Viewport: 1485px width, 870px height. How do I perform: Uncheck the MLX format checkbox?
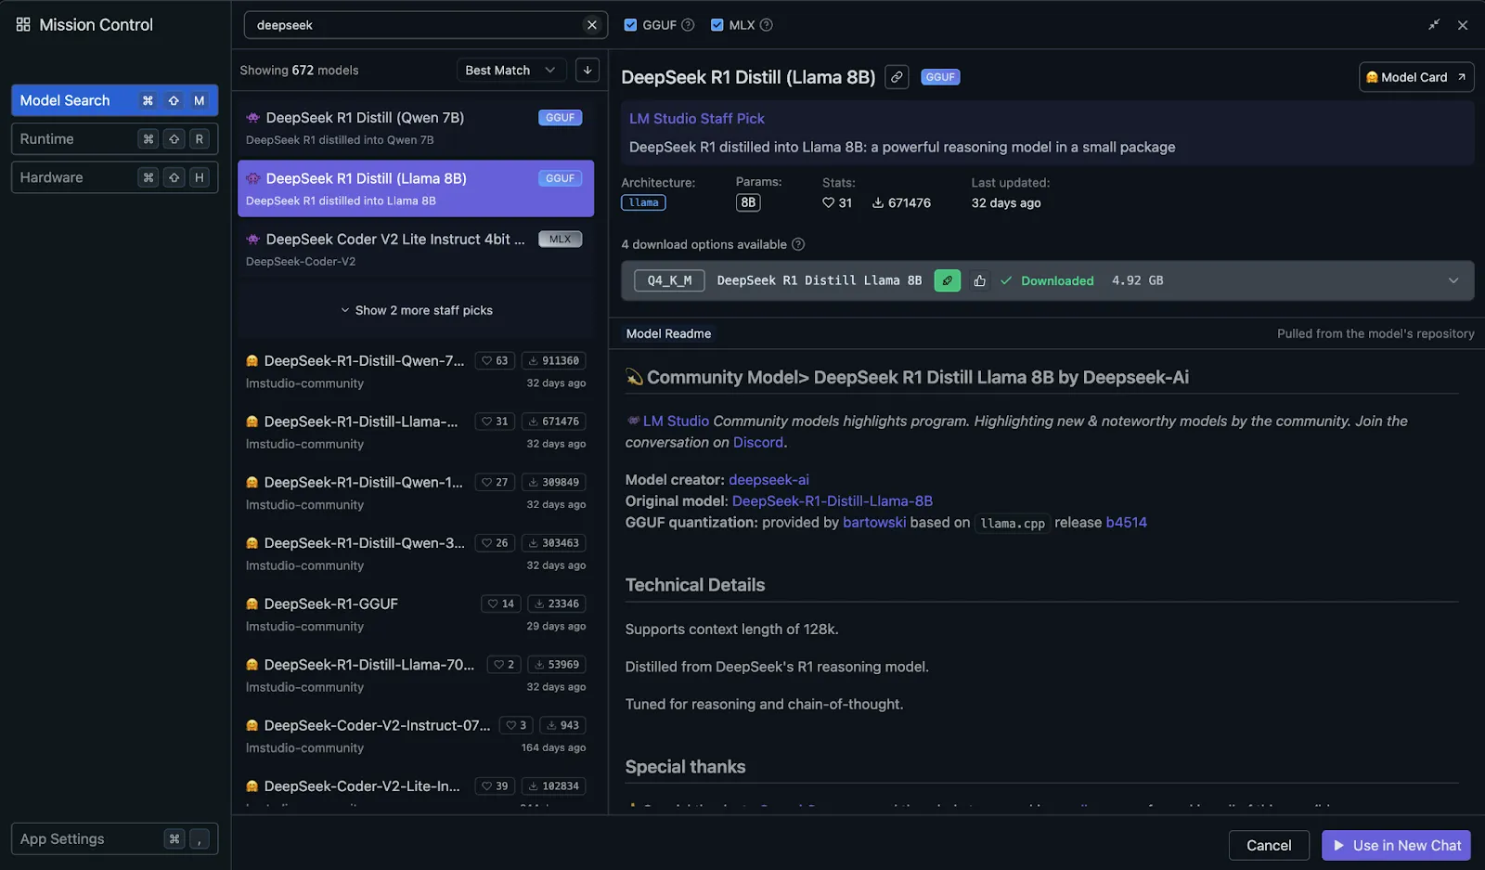(x=717, y=25)
